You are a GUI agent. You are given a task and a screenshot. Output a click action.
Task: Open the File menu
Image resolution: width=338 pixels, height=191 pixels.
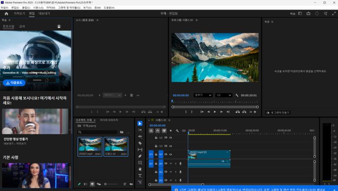[4, 8]
